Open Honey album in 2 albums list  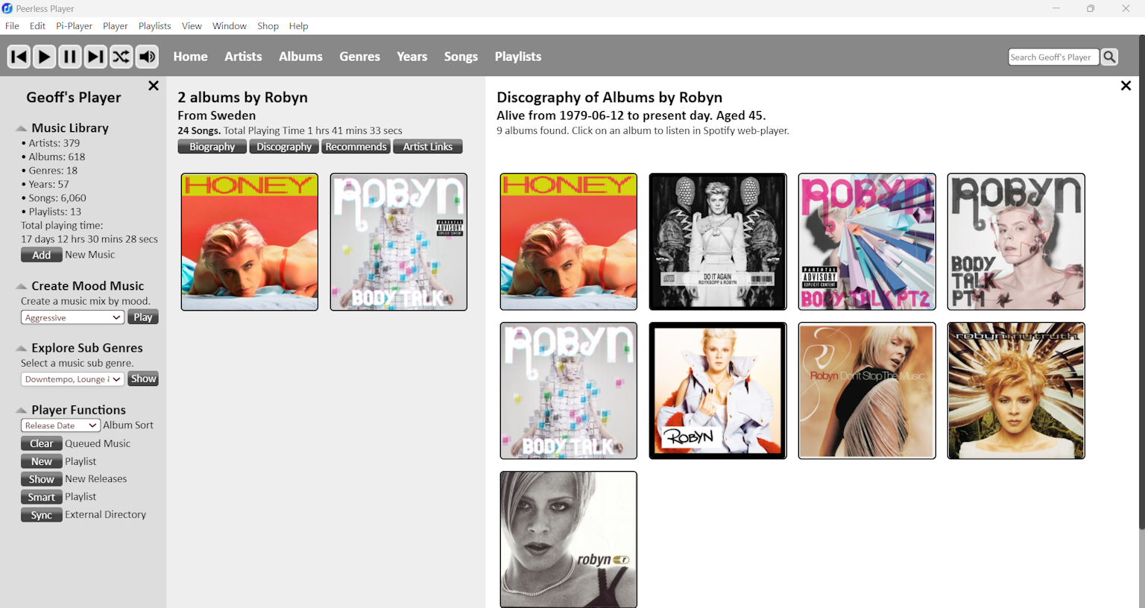point(250,242)
